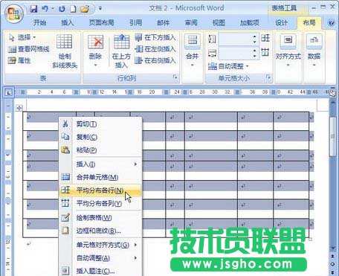Viewport: 339px width, 276px height.
Task: Choose 剪切 from context menu
Action: (100, 123)
